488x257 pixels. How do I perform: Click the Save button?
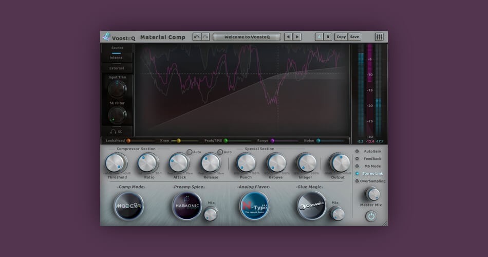tap(354, 37)
